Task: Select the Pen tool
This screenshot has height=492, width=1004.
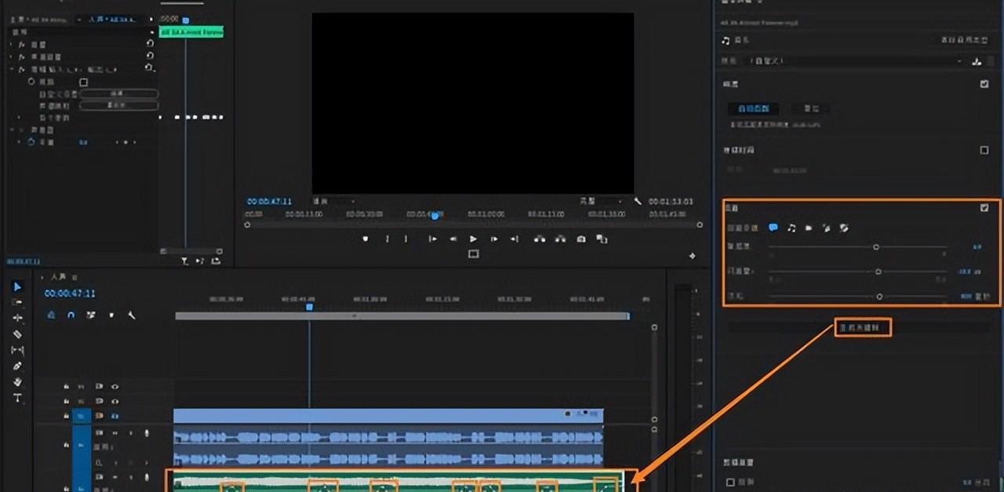Action: click(x=18, y=366)
